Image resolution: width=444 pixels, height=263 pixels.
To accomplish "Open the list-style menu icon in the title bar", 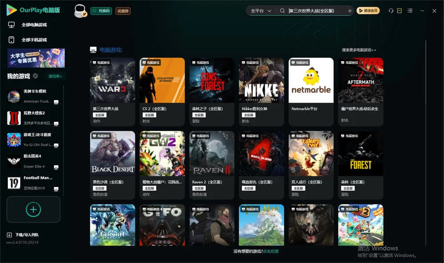I will coord(410,11).
